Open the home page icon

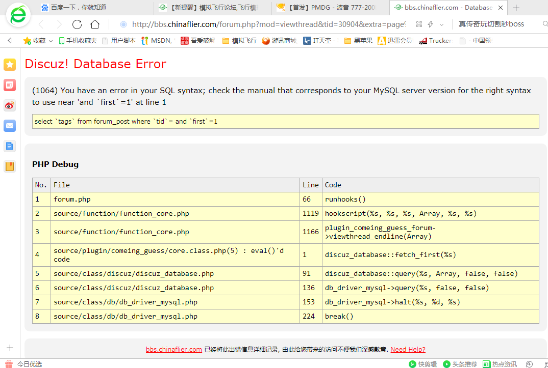pos(95,24)
